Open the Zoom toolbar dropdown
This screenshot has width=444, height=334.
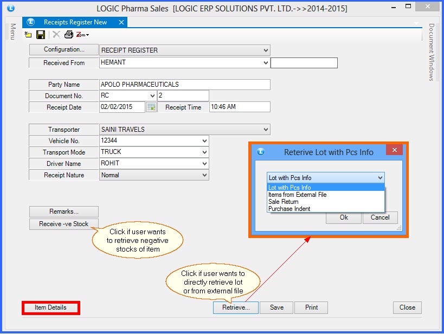82,35
